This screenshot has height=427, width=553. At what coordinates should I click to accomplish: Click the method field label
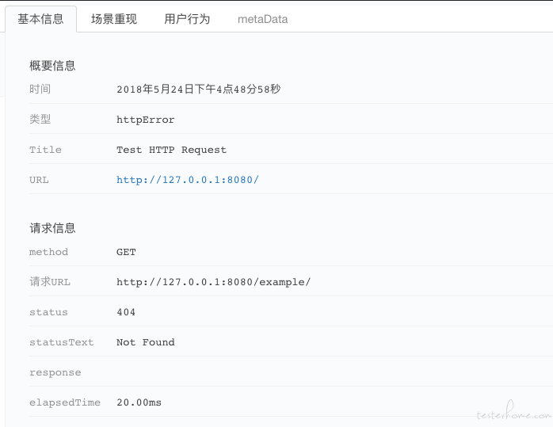coord(48,252)
